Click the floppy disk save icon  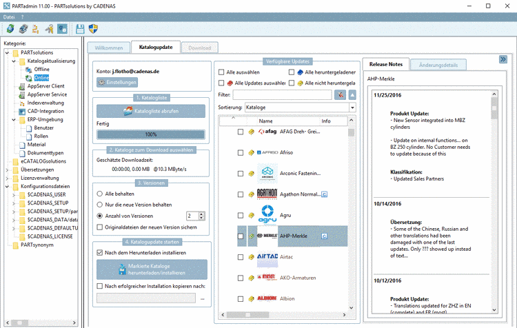(x=80, y=29)
